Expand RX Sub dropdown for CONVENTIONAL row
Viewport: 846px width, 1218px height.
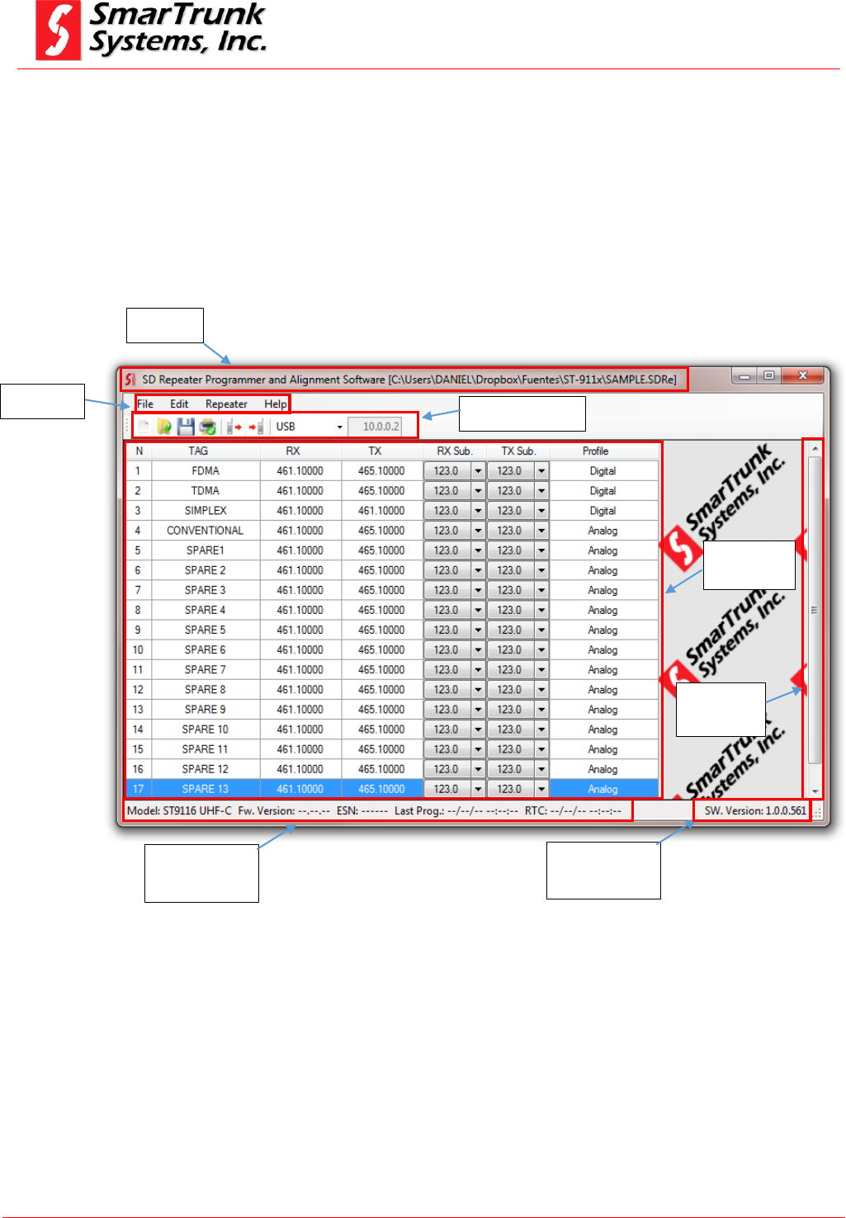tap(478, 531)
